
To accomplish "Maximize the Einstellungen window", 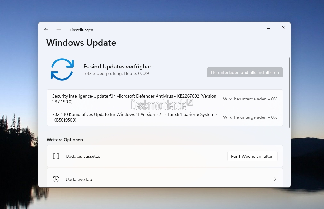I will point(269,27).
